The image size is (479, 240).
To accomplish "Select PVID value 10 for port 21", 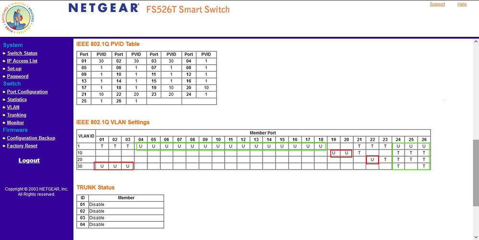I will pyautogui.click(x=101, y=94).
